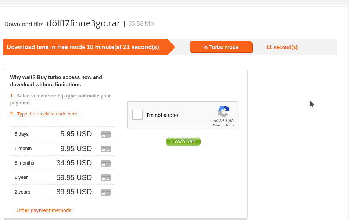349x221 pixels.
Task: Click the file name dölfl7finne3go.rar
Action: coord(83,23)
